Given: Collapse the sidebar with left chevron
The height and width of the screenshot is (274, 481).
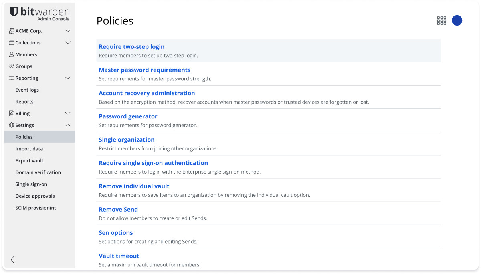Looking at the screenshot, I should pos(12,260).
